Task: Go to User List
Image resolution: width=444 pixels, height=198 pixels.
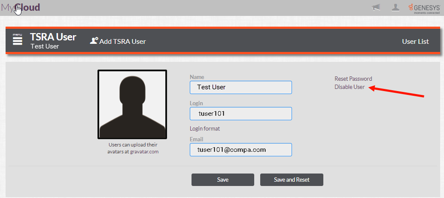Action: pos(415,42)
